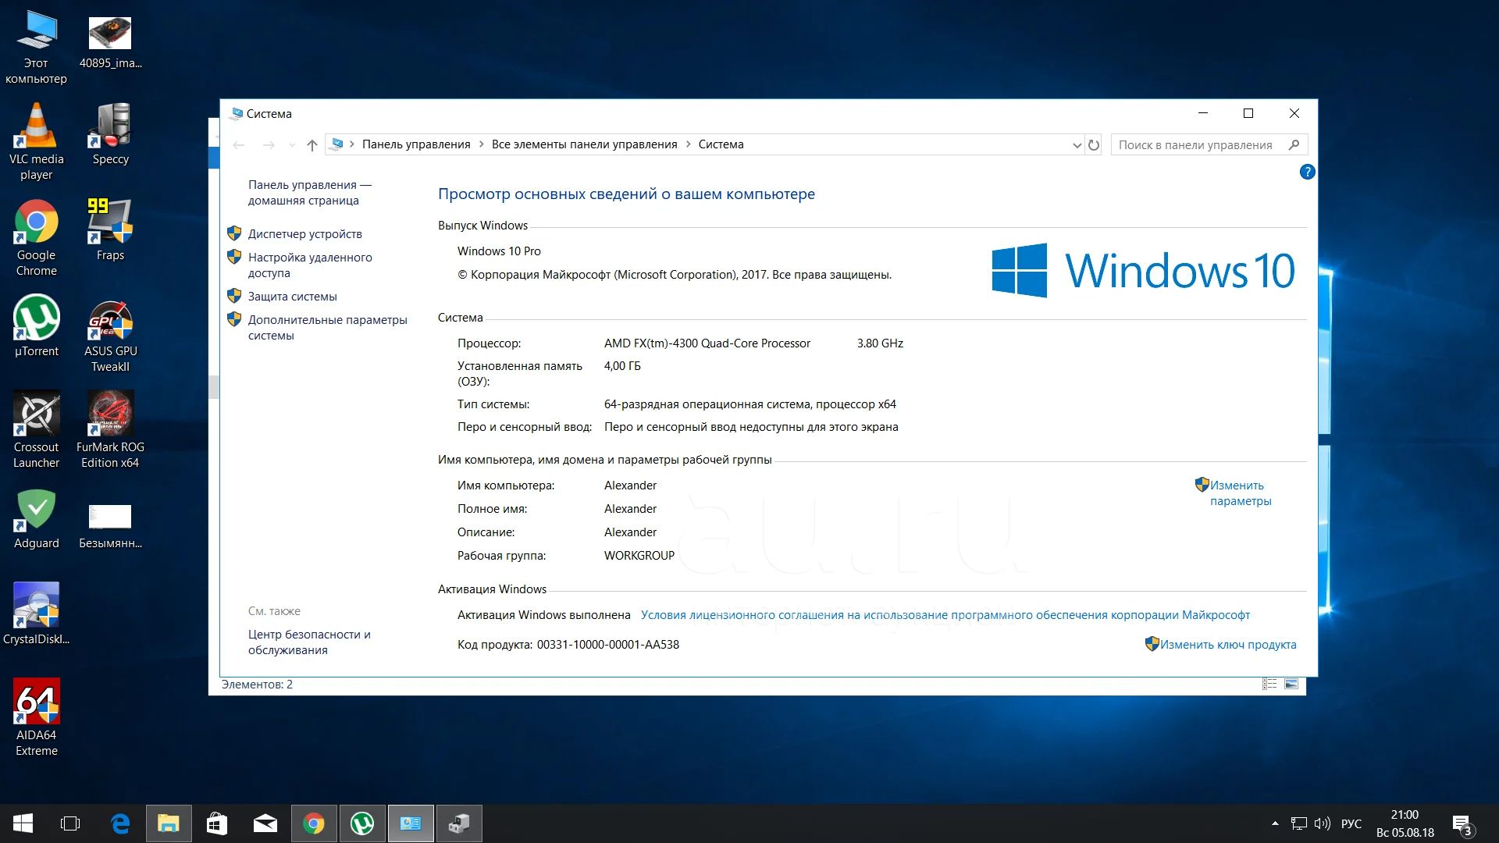Launch the AIDA64 Extreme shortcut

coord(36,718)
